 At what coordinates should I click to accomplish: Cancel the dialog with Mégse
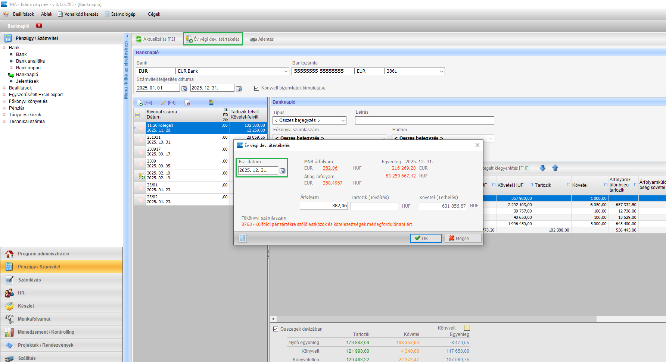pyautogui.click(x=463, y=238)
